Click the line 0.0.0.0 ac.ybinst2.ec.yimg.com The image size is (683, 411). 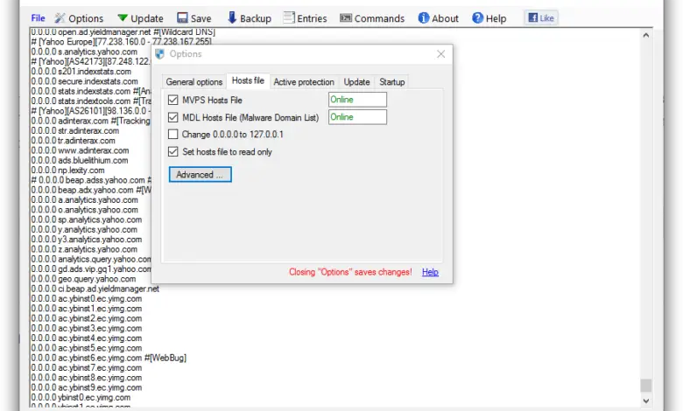click(x=86, y=318)
